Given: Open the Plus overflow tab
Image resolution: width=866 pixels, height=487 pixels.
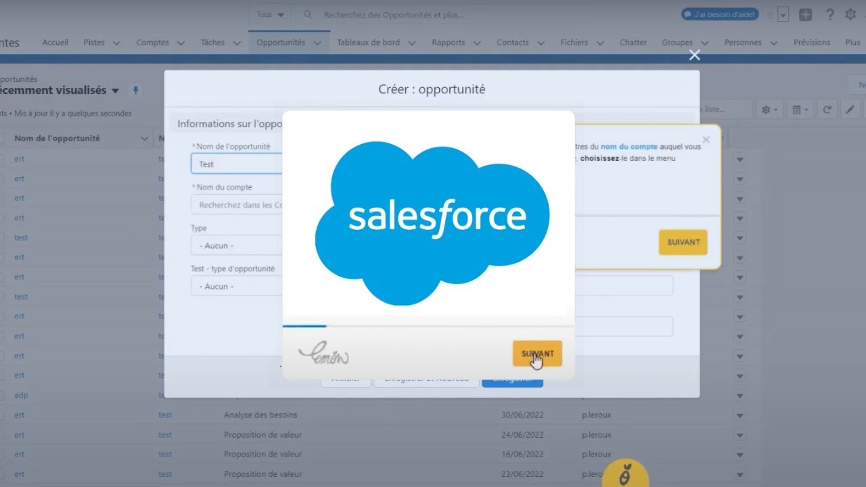Looking at the screenshot, I should (852, 43).
